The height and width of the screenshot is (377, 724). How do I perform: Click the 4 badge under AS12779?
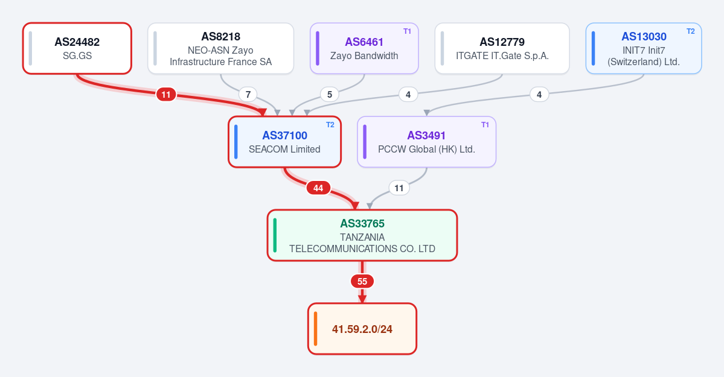pyautogui.click(x=408, y=95)
